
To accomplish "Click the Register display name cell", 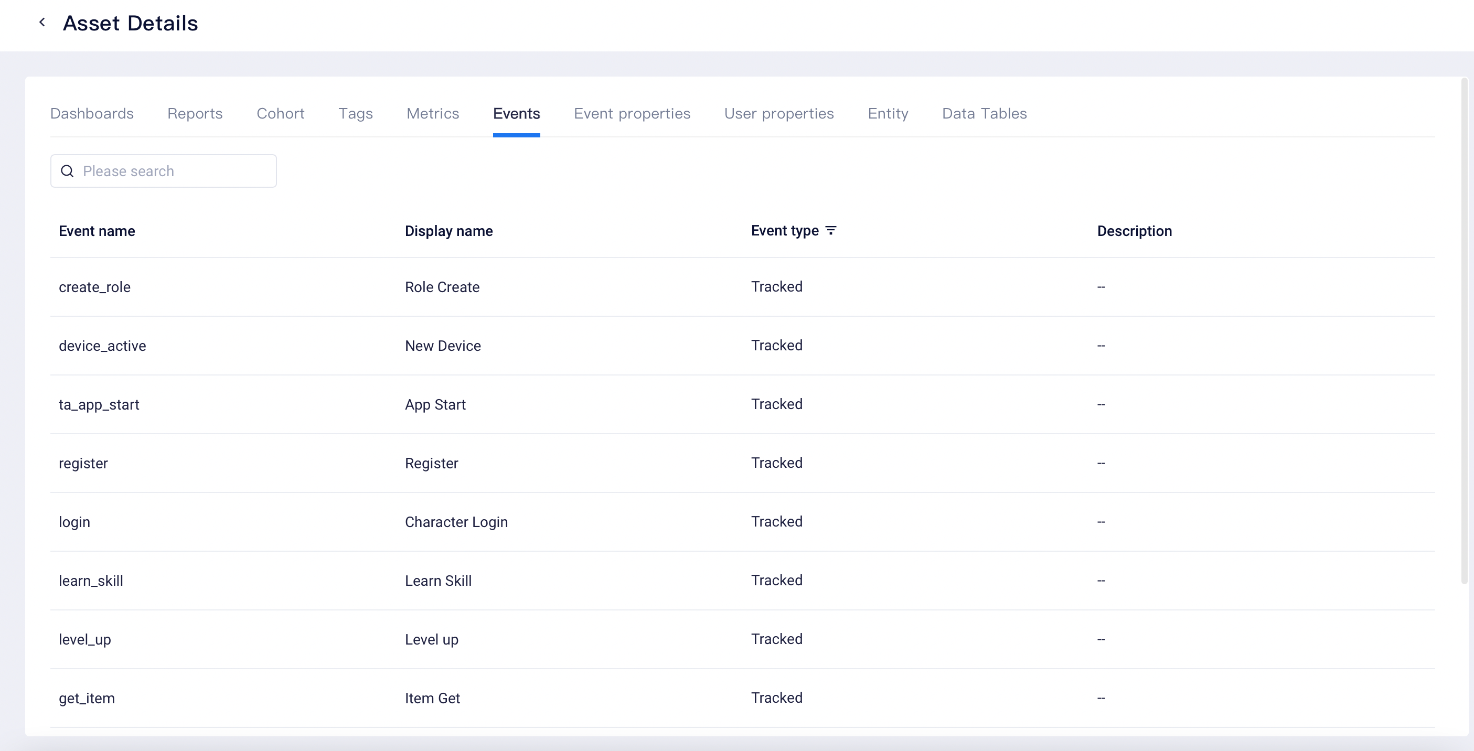I will pos(432,463).
